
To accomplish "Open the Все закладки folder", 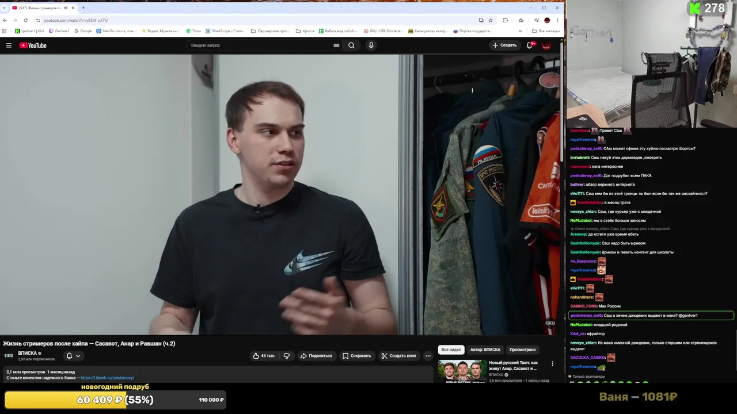I will [x=546, y=31].
